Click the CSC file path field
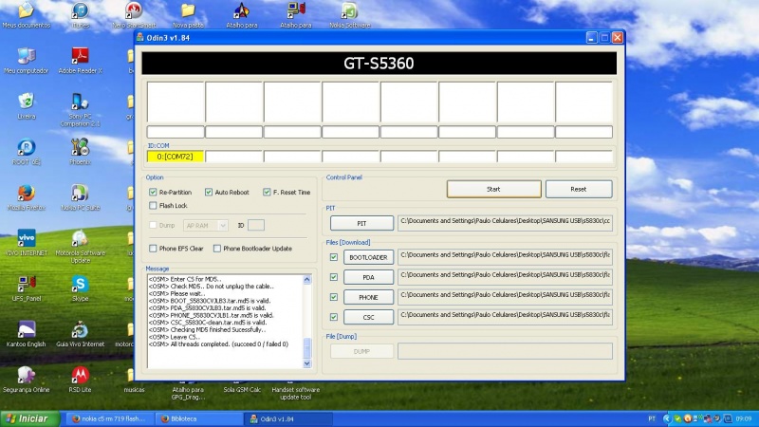The height and width of the screenshot is (427, 759). point(505,317)
